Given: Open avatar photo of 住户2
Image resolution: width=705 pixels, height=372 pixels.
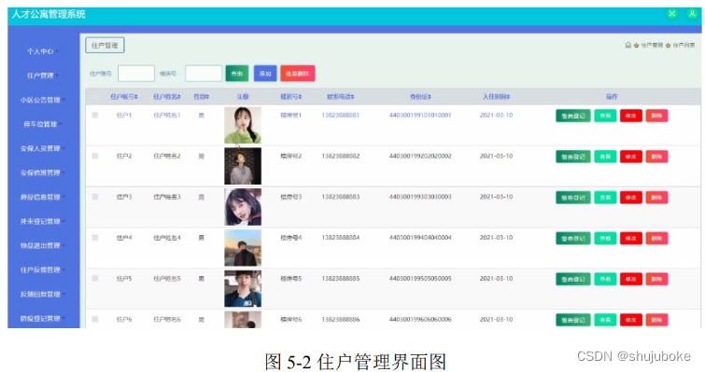Looking at the screenshot, I should 243,166.
